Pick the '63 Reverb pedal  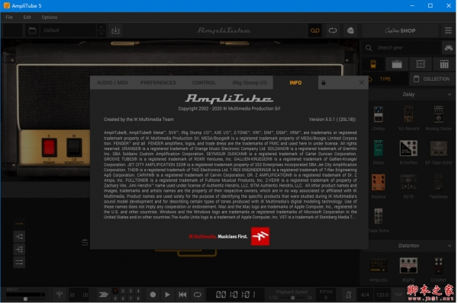point(408,118)
